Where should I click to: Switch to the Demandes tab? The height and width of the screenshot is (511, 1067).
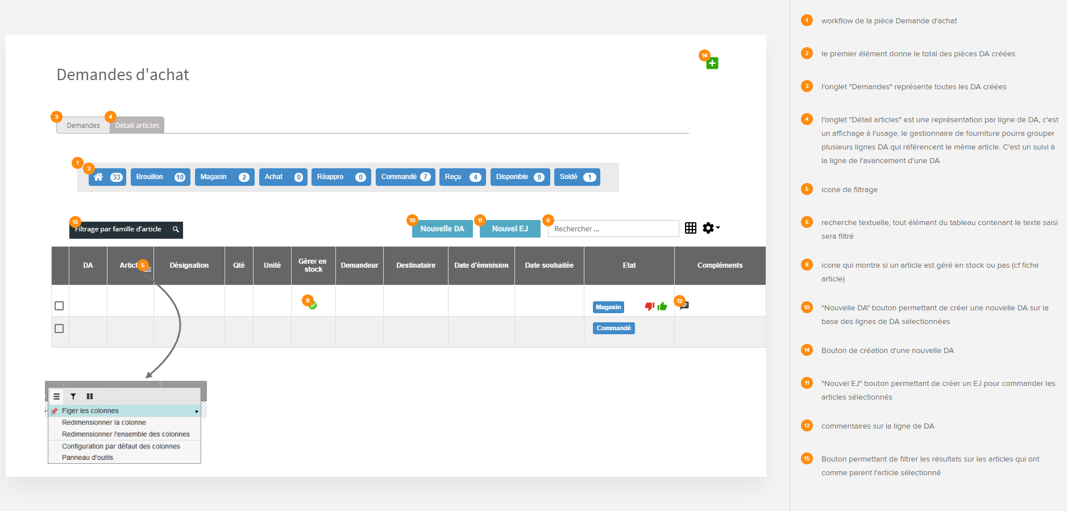[x=83, y=125]
